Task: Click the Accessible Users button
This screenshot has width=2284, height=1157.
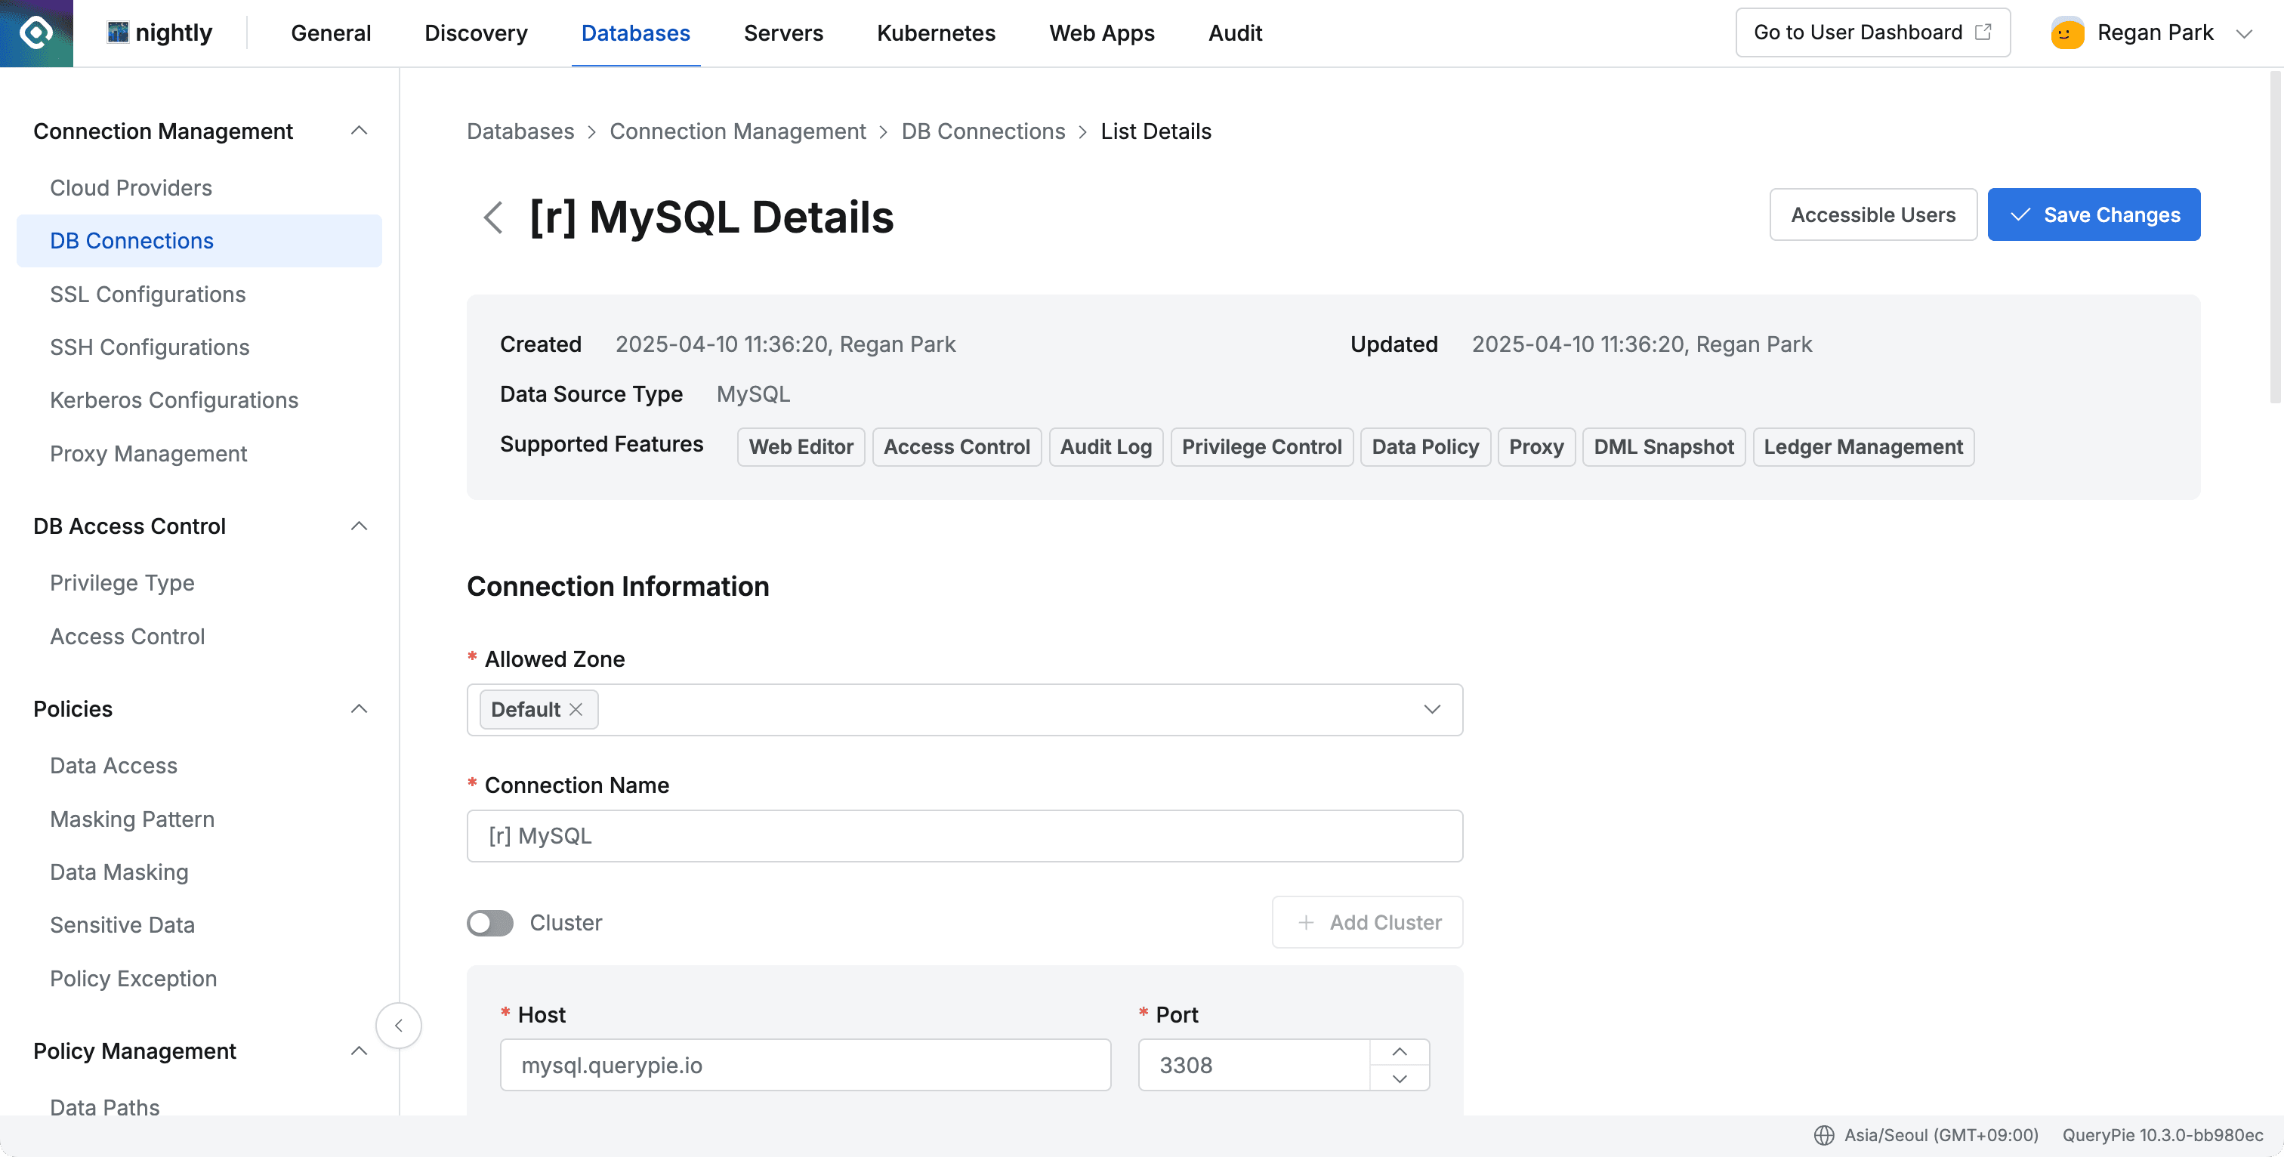Action: pos(1872,214)
